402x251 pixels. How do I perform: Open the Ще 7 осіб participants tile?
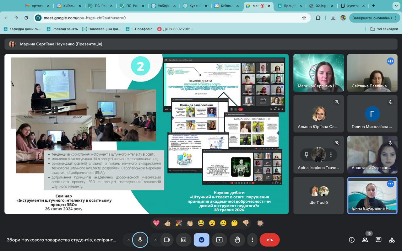318,195
